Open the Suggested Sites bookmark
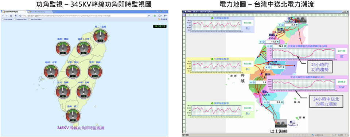Image resolution: width=350 pixels, height=137 pixels. 20,19
